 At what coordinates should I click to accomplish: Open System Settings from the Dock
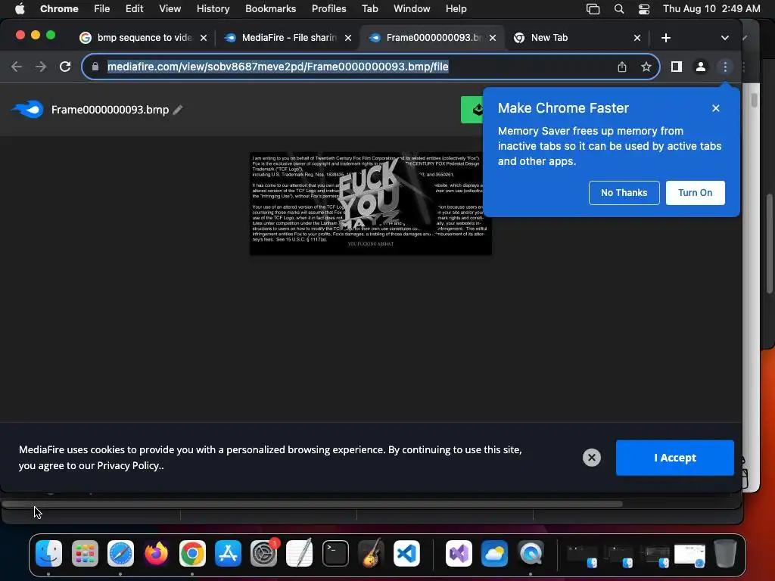(x=263, y=553)
